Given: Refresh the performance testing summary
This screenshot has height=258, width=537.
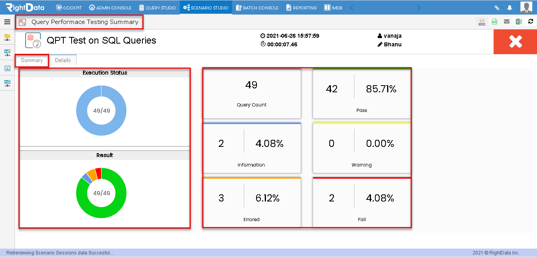Looking at the screenshot, I should (x=531, y=22).
